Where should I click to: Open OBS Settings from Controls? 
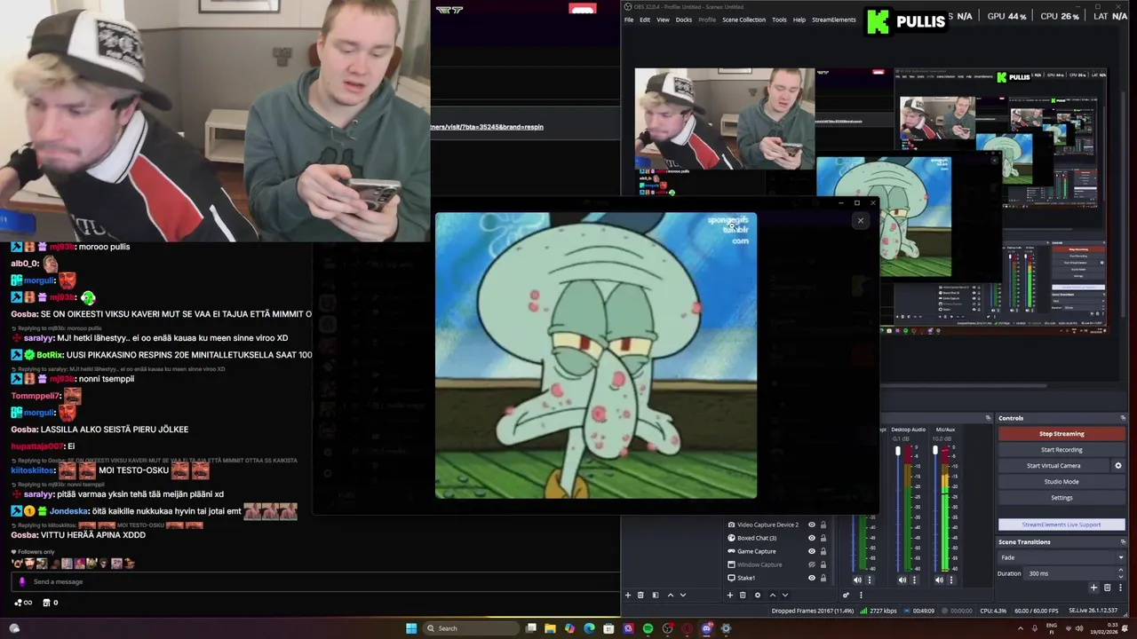tap(1061, 498)
